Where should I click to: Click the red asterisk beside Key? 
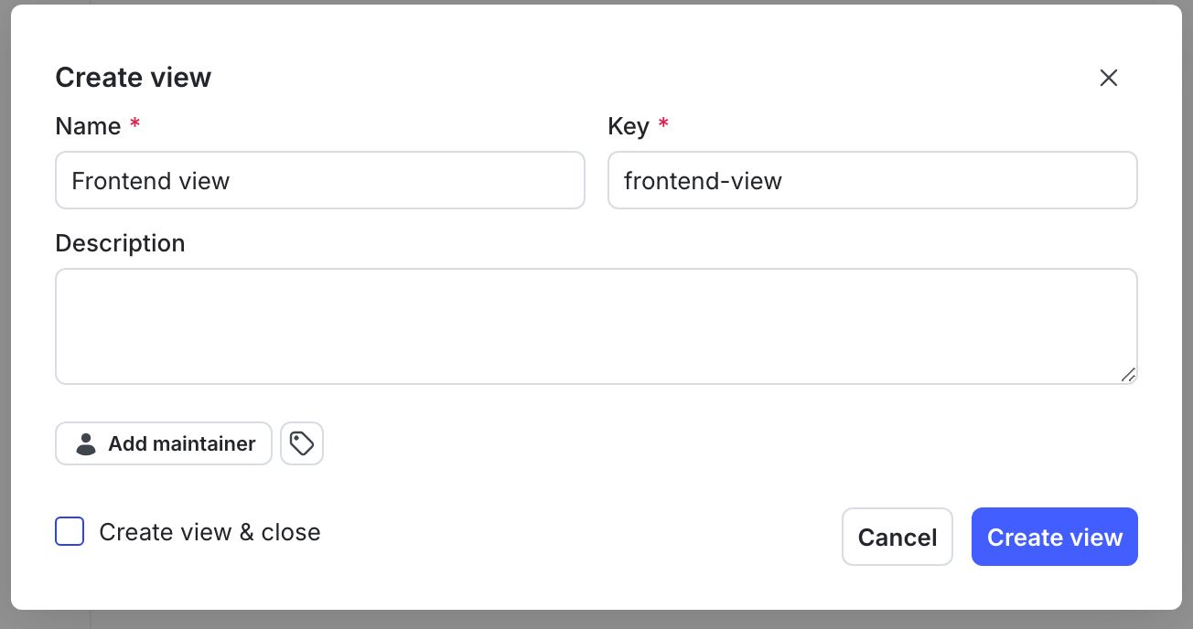tap(663, 125)
